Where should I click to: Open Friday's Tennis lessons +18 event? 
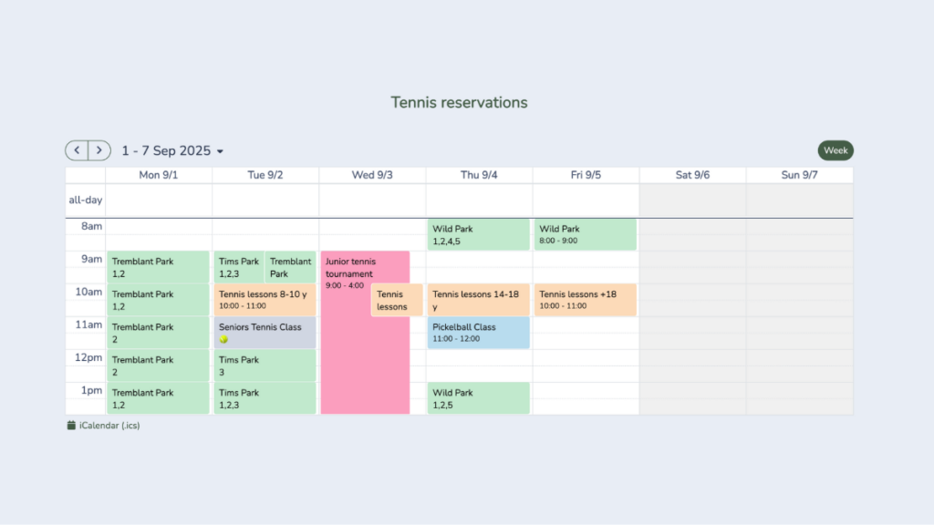[x=585, y=299]
